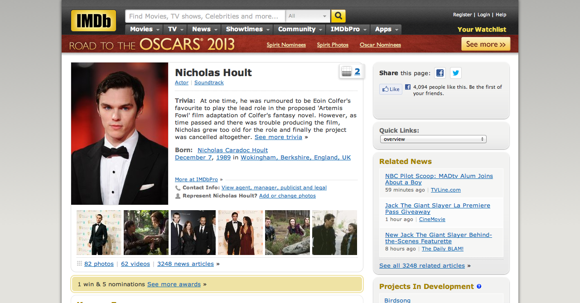
Task: Open fifth thumbnail of group in forest
Action: 287,232
